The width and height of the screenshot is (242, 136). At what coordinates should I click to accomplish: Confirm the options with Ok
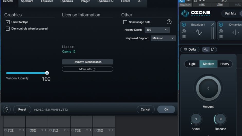[166, 110]
